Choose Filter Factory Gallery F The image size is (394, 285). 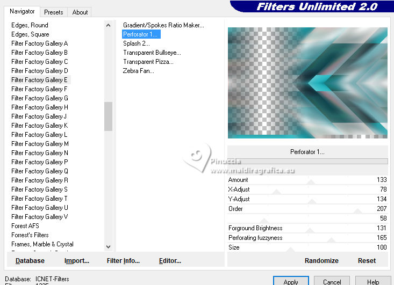pos(39,89)
